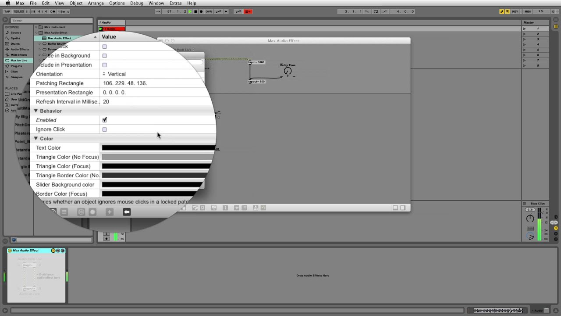Toggle the metronome button

click(53, 11)
